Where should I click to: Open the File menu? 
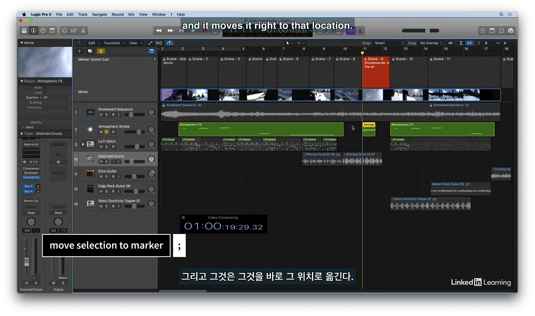[59, 14]
